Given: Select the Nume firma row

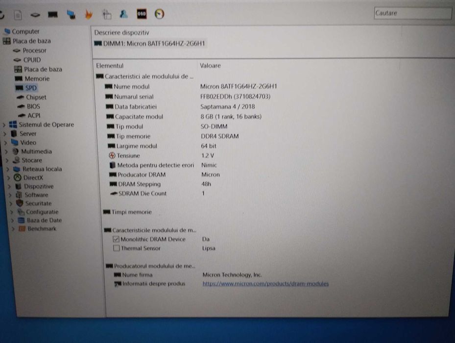Looking at the screenshot, I should (188, 275).
